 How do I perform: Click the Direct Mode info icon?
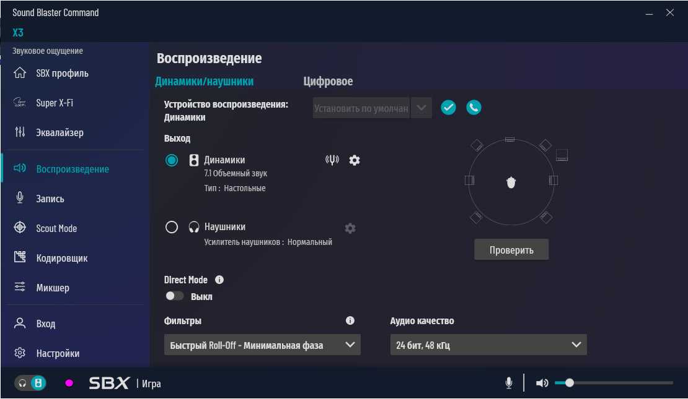(219, 280)
